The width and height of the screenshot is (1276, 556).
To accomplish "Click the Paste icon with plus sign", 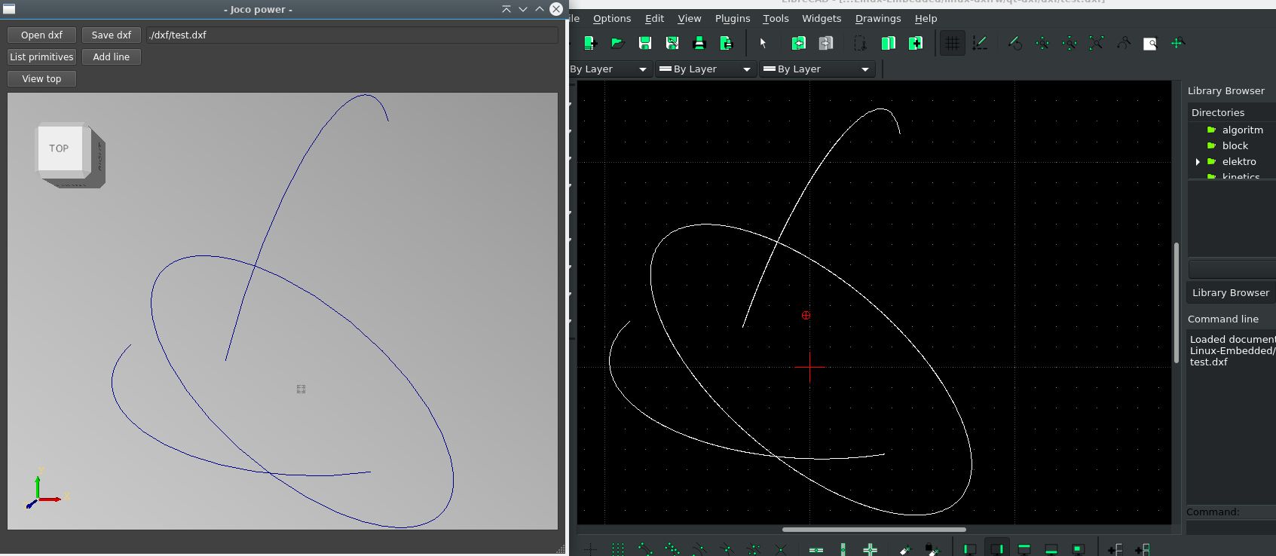I will coord(915,43).
